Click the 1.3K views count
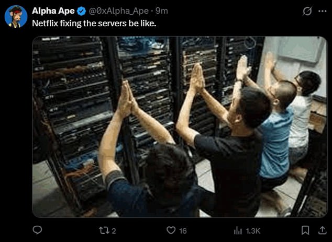 [x=253, y=231]
